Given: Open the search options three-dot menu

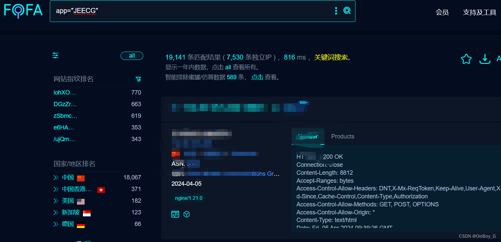Looking at the screenshot, I should 336,11.
